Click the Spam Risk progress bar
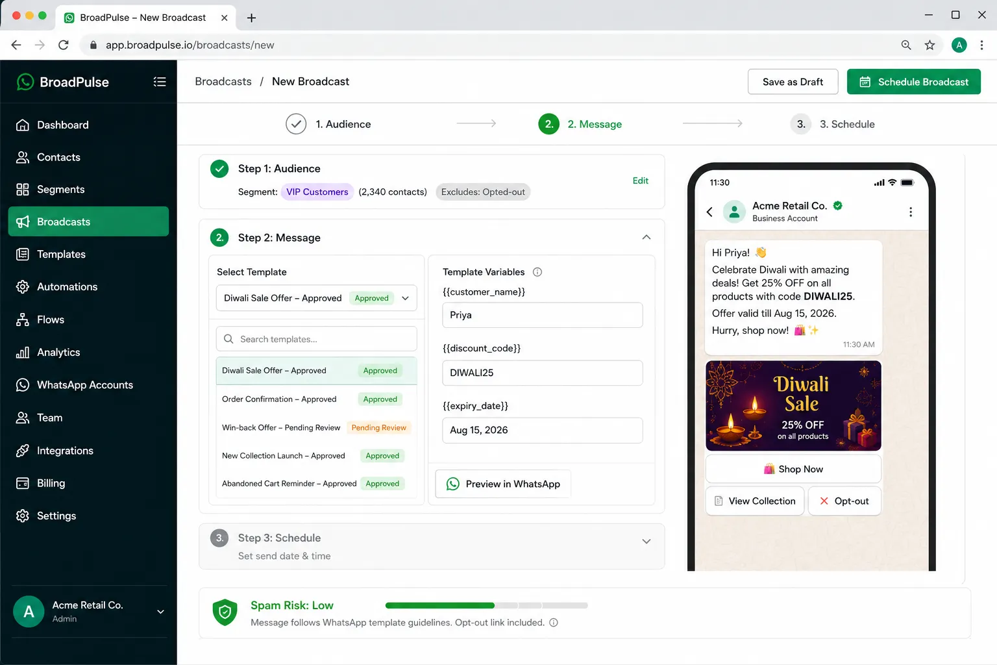The width and height of the screenshot is (997, 665). (487, 605)
